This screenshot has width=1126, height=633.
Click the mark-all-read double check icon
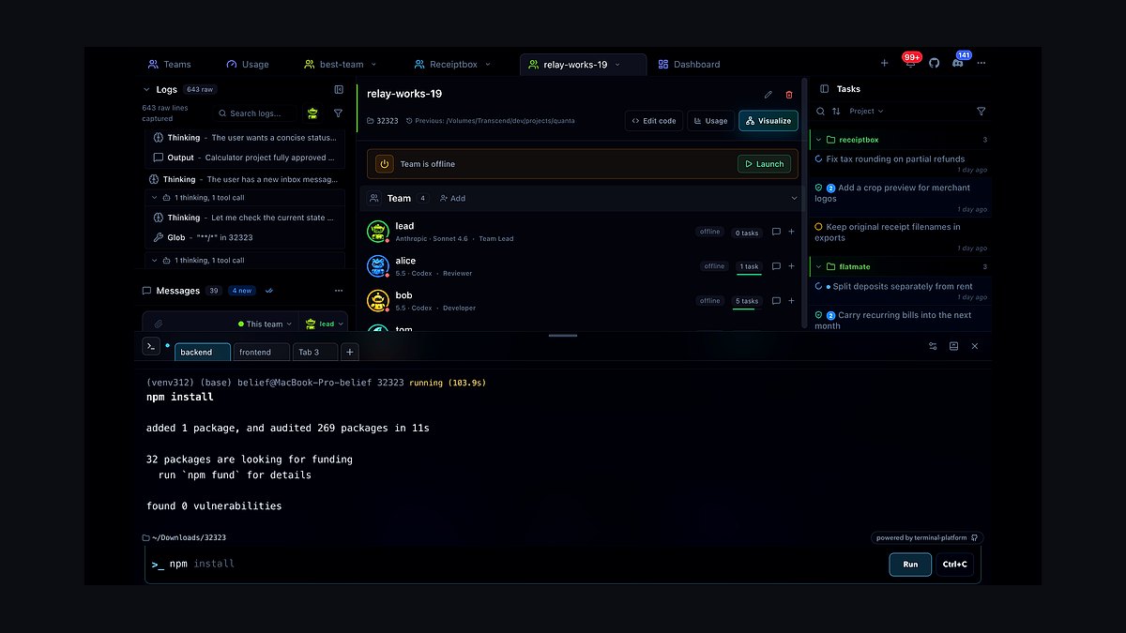click(269, 291)
